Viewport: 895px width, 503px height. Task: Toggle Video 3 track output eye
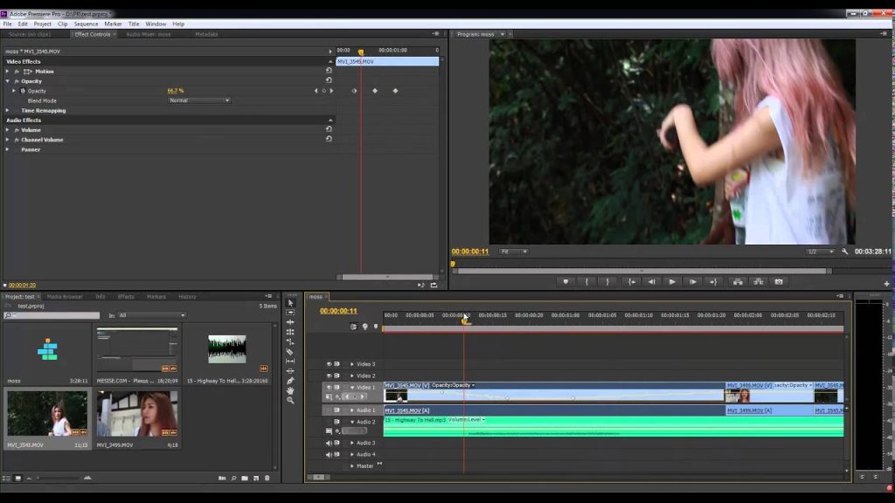[x=329, y=364]
